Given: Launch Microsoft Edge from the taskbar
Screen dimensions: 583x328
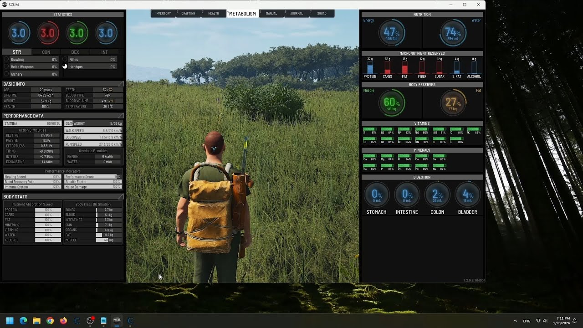Looking at the screenshot, I should [23, 321].
